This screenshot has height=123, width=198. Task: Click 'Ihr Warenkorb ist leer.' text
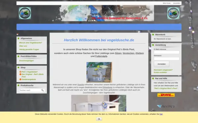162,39
